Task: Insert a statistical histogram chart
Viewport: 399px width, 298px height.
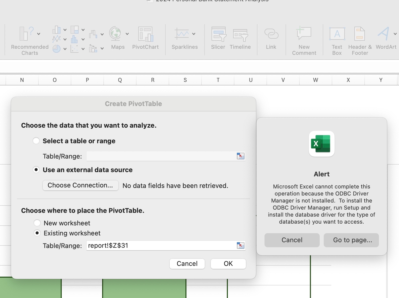Action: pyautogui.click(x=75, y=39)
